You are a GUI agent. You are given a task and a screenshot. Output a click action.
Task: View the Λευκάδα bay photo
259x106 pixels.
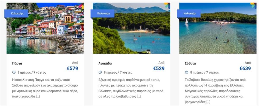point(132,28)
